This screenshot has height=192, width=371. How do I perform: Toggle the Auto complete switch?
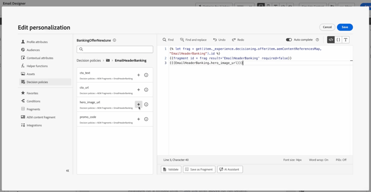pos(289,40)
